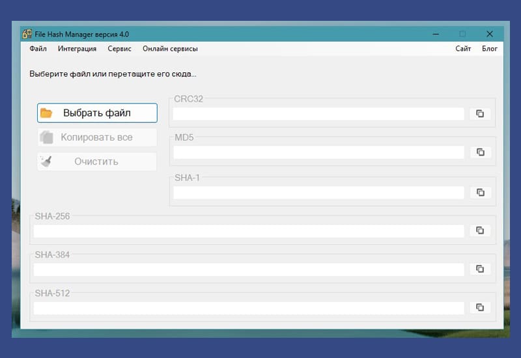
Task: Copy the SHA-1 hash value
Action: point(480,192)
